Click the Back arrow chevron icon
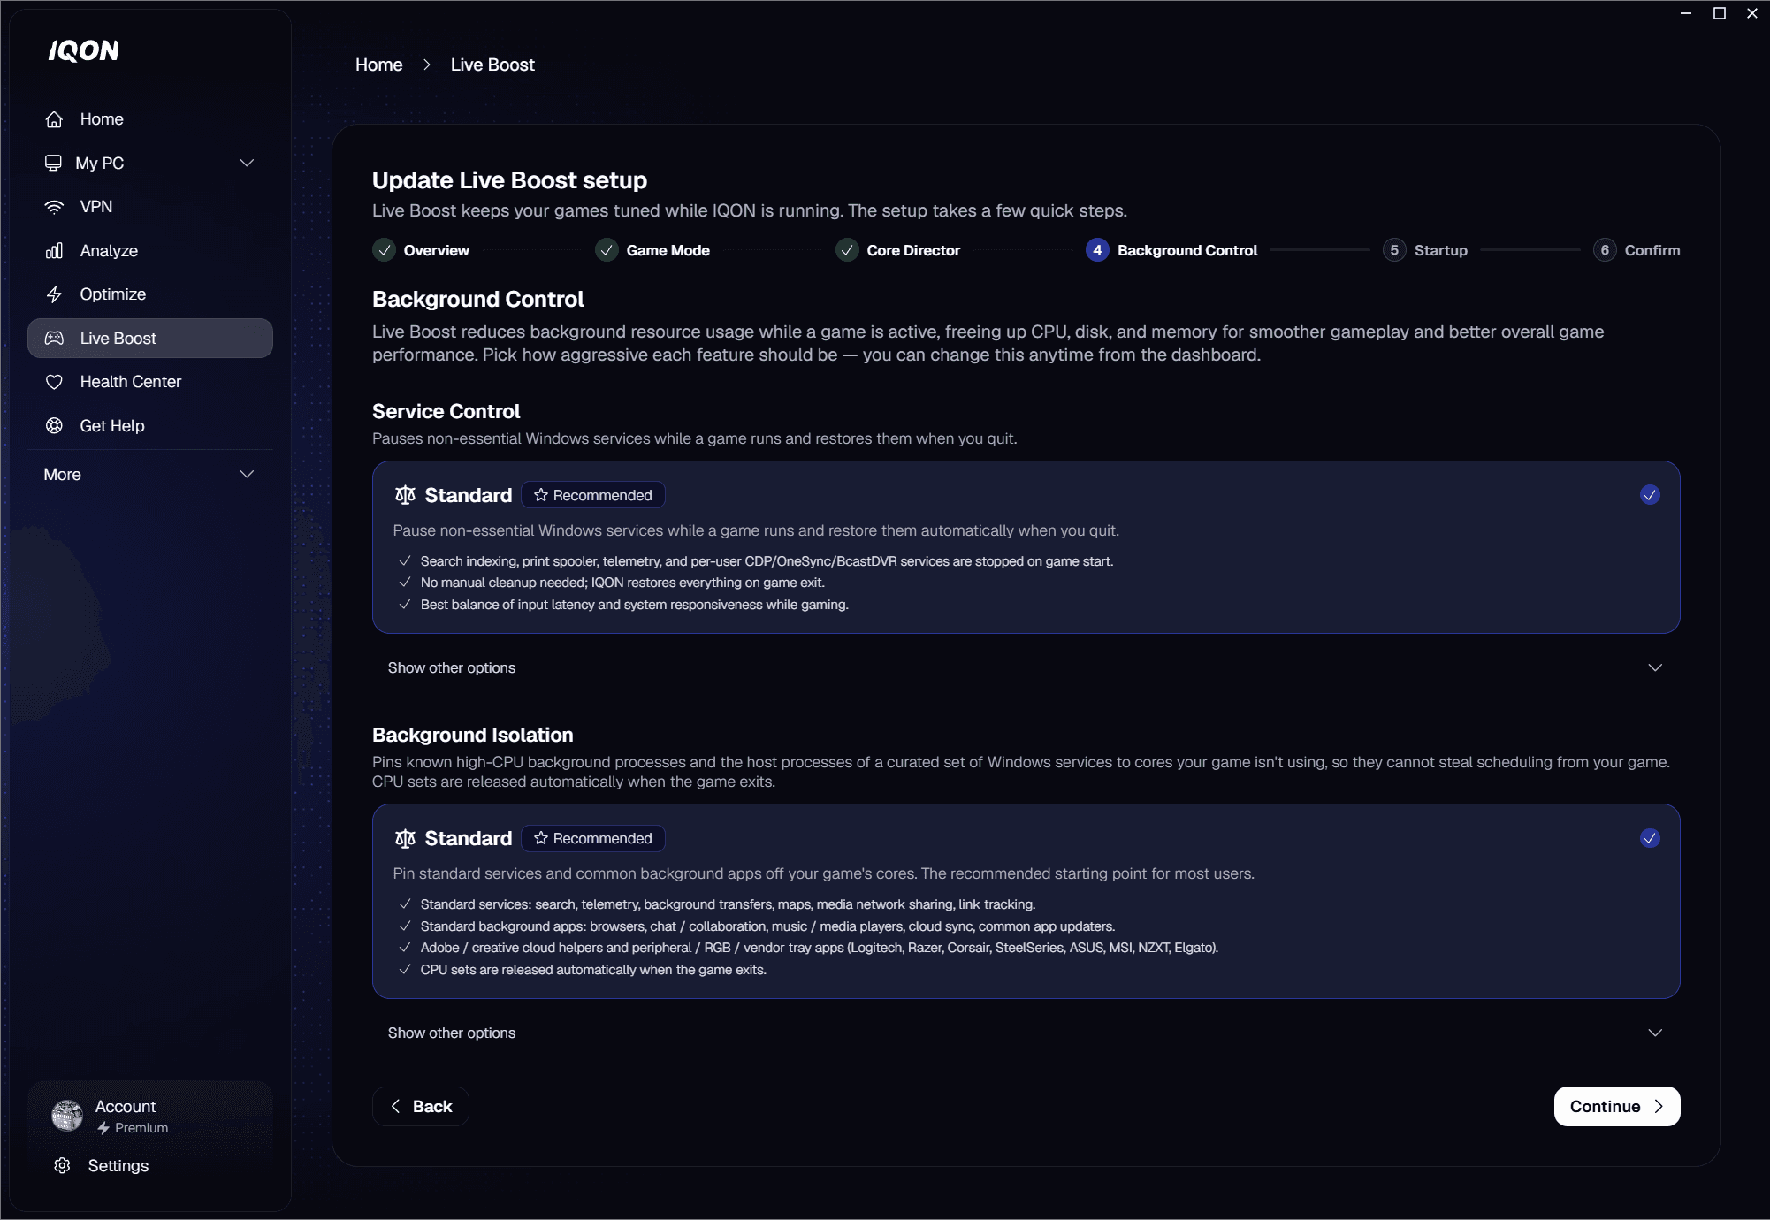The image size is (1770, 1220). point(396,1106)
